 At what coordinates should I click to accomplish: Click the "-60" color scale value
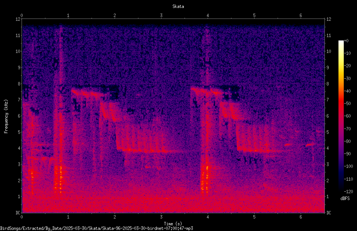pos(347,116)
